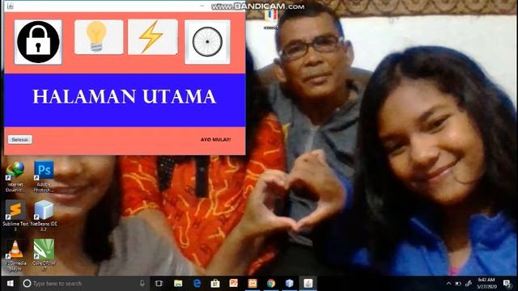Image resolution: width=518 pixels, height=291 pixels.
Task: Open Internet Download Manager desktop shortcut
Action: pyautogui.click(x=15, y=176)
